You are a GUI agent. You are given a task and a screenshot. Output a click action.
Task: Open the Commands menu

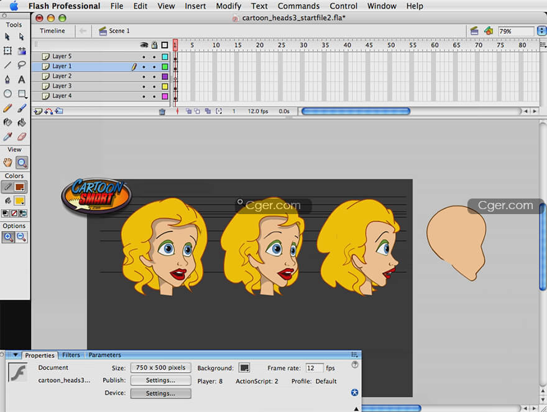pos(298,6)
